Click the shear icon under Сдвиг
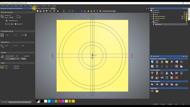 click(2, 67)
